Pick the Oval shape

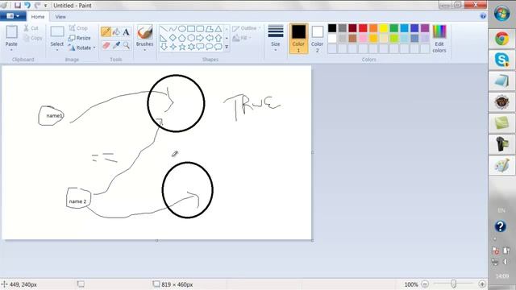click(182, 29)
